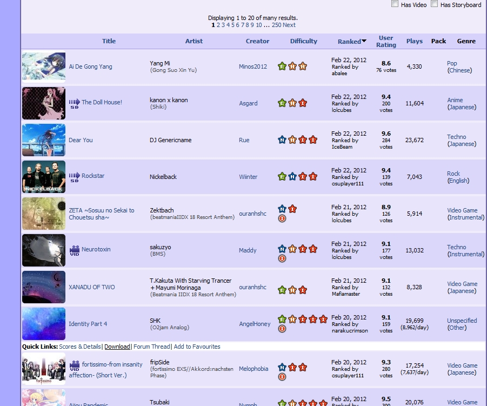Go to results page 2
Screen dimensions: 487x406
point(218,25)
